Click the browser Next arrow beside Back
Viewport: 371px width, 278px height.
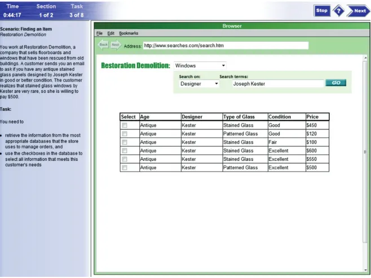tap(116, 44)
